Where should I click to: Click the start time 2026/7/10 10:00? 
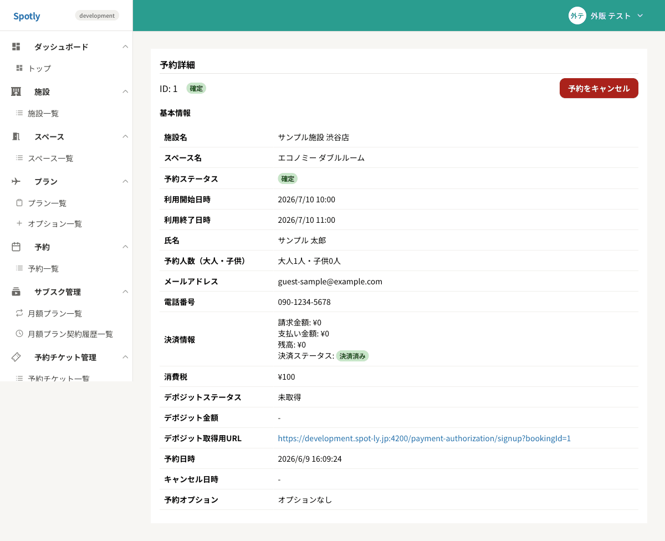point(306,200)
